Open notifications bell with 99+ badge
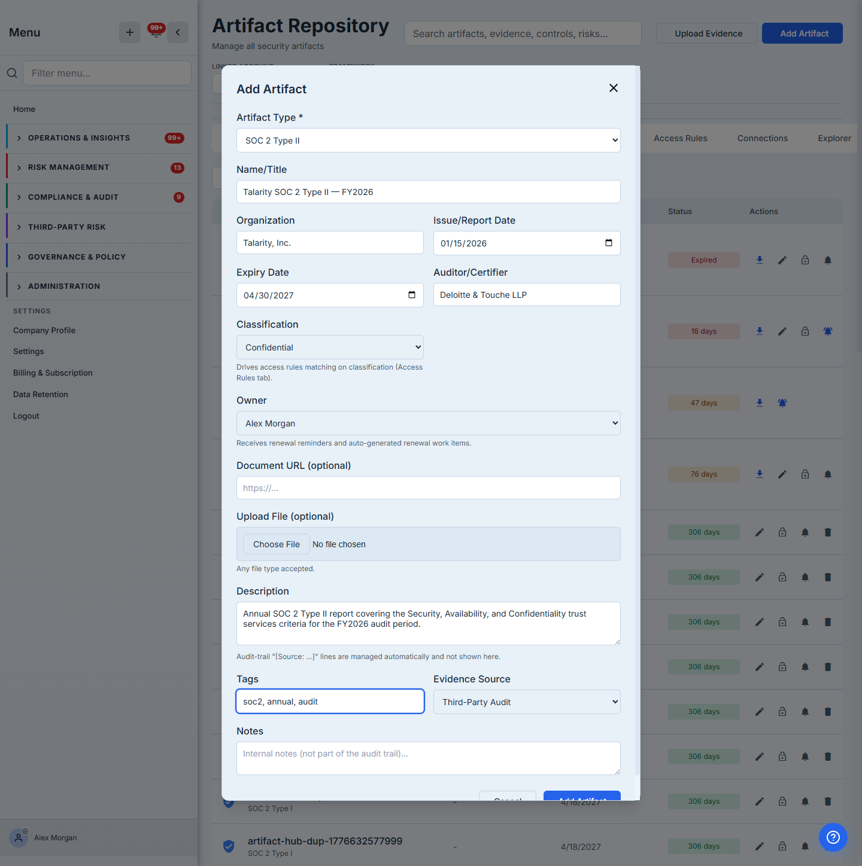Viewport: 862px width, 866px height. [x=156, y=32]
